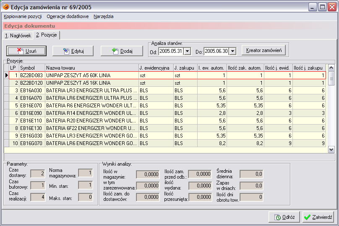Click the ilość wydana field
Image resolution: width=339 pixels, height=226 pixels.
tap(200, 186)
